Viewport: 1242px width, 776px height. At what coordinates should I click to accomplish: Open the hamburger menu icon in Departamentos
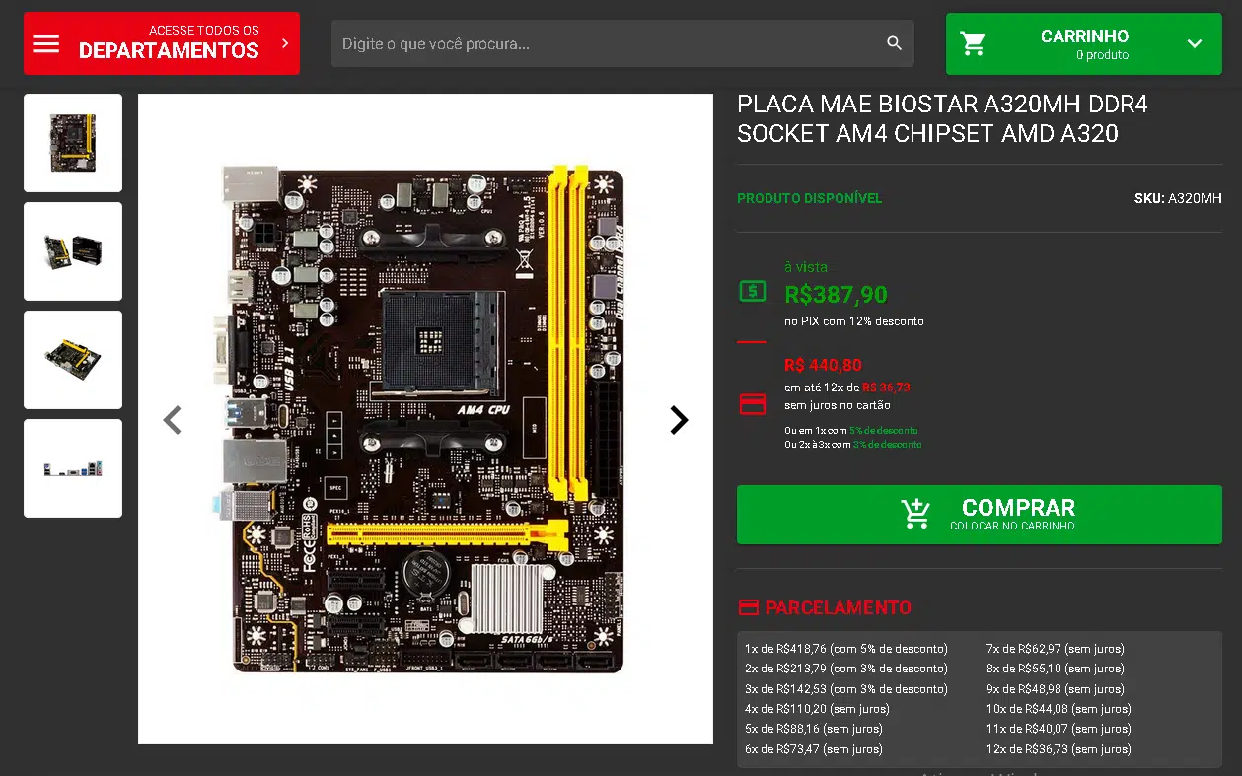46,43
